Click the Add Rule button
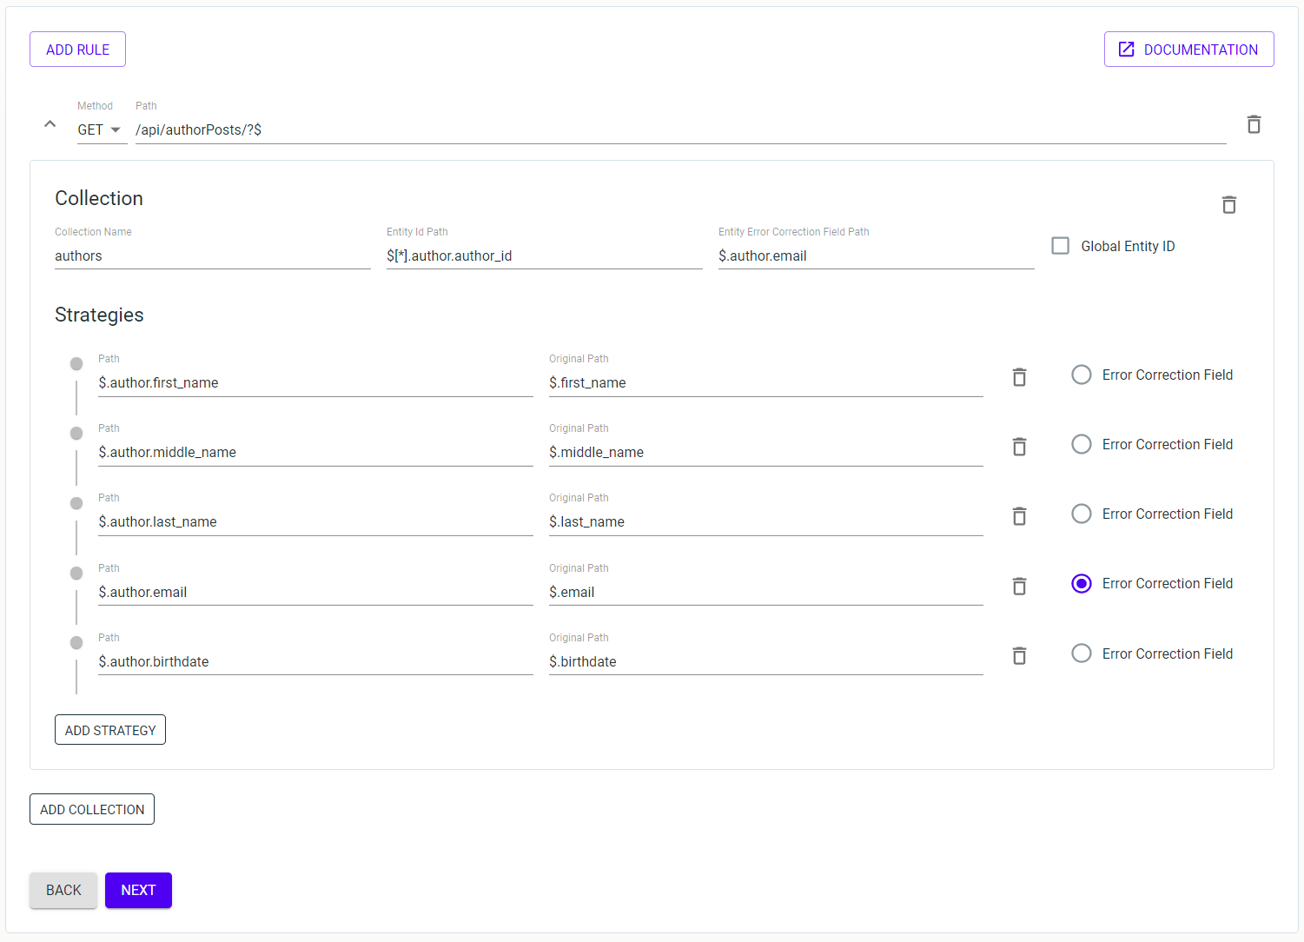This screenshot has width=1304, height=942. 77,50
